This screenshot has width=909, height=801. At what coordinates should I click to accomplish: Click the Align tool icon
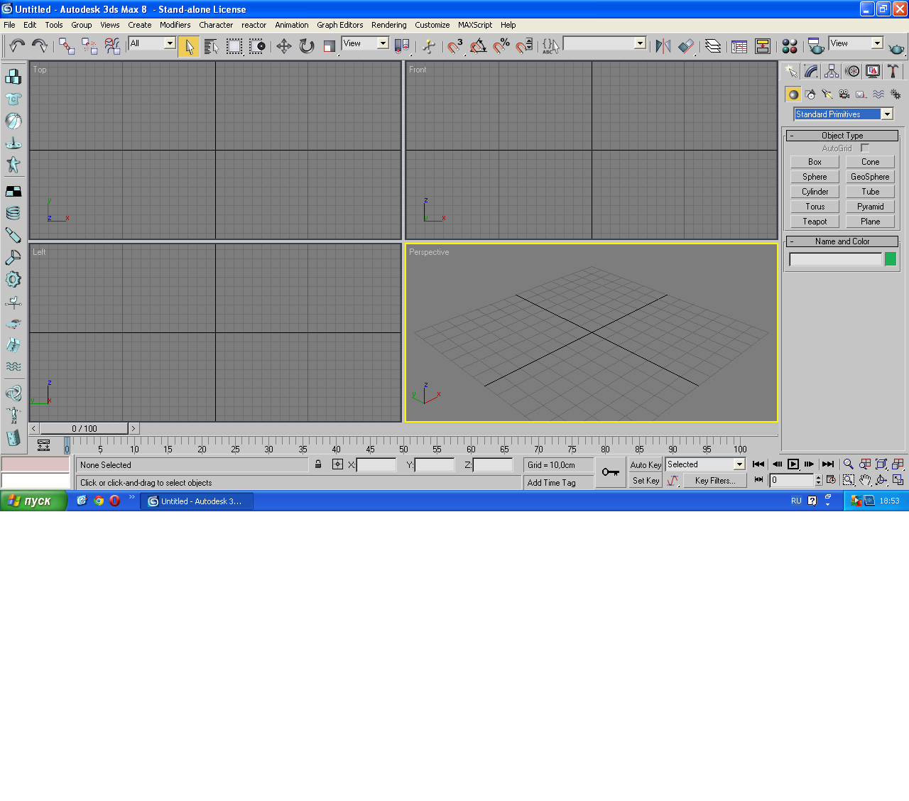tap(686, 46)
